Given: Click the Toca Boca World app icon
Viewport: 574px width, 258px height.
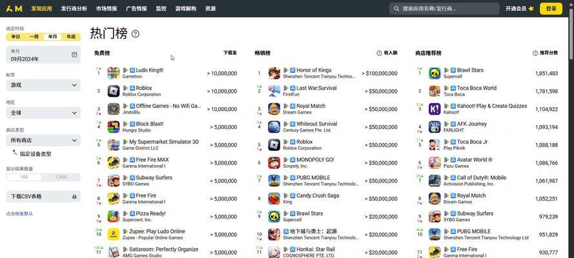Looking at the screenshot, I should (435, 91).
